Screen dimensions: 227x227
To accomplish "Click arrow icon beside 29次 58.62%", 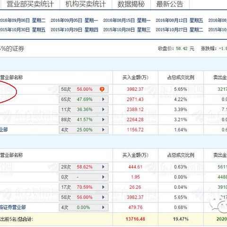I will pos(104,167).
